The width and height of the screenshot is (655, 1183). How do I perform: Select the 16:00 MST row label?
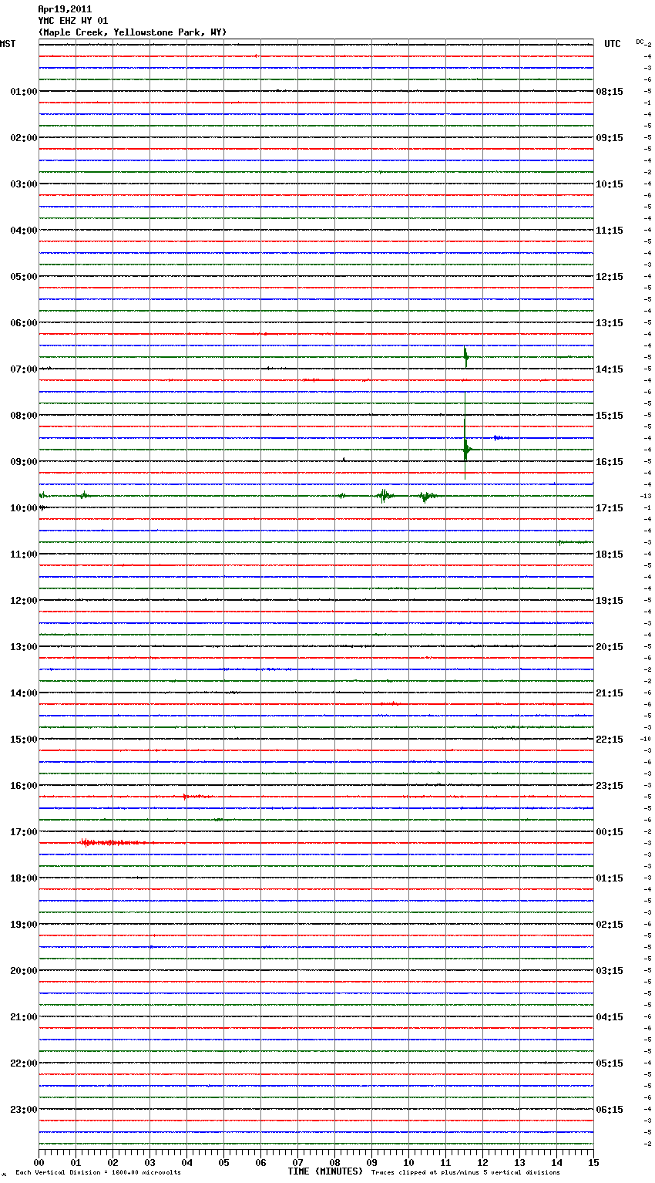coord(24,786)
